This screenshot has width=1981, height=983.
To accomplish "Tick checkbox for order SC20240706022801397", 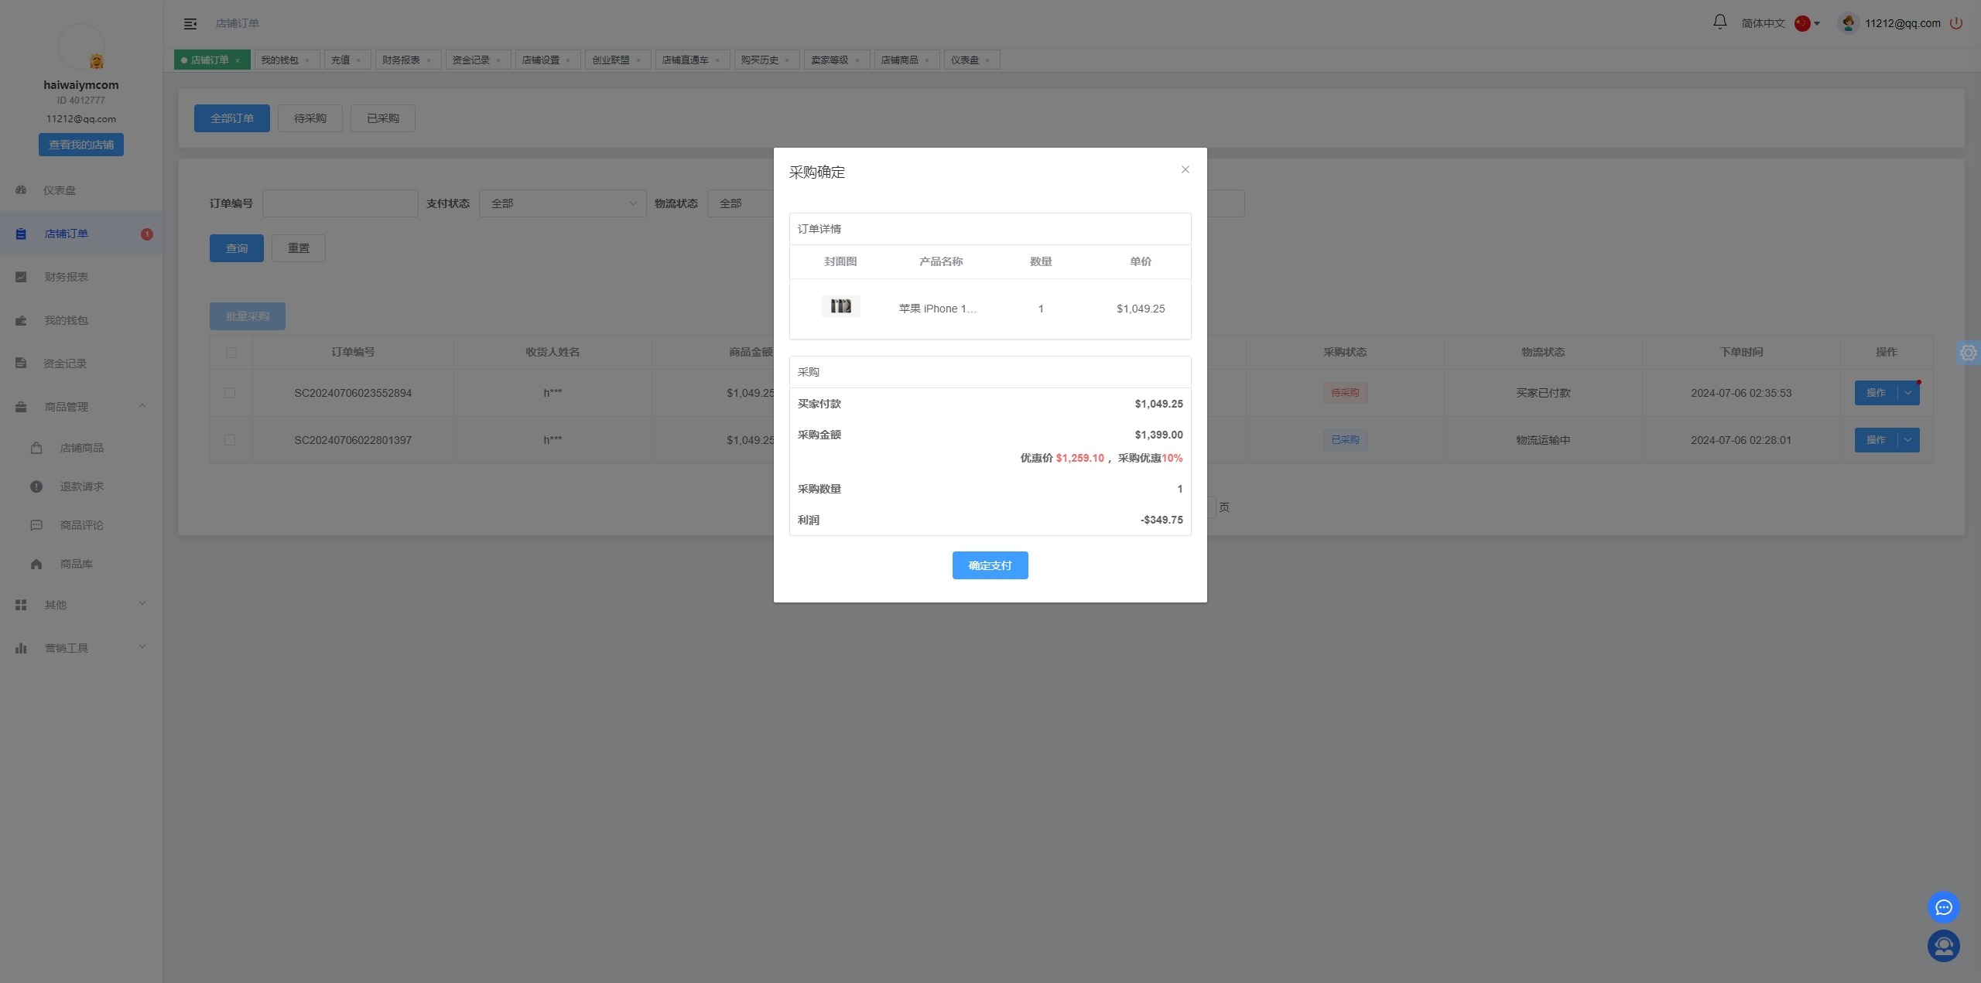I will [x=230, y=440].
